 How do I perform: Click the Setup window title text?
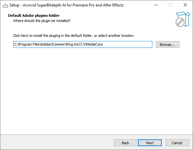(x=66, y=5)
